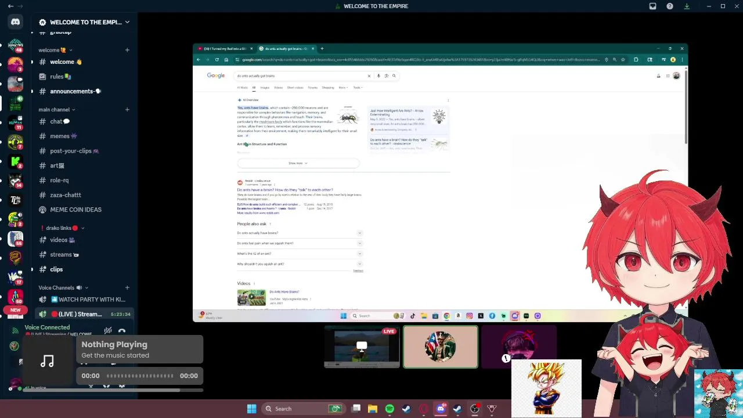Open OBS Studio icon in the Windows taskbar
Viewport: 743px width, 418px height.
tap(474, 409)
